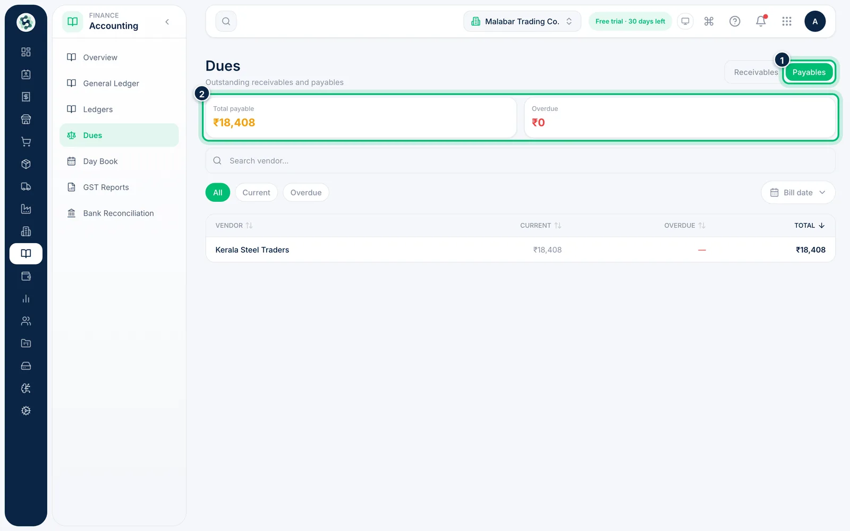The width and height of the screenshot is (850, 531).
Task: Select the Current filter chip
Action: [x=256, y=193]
